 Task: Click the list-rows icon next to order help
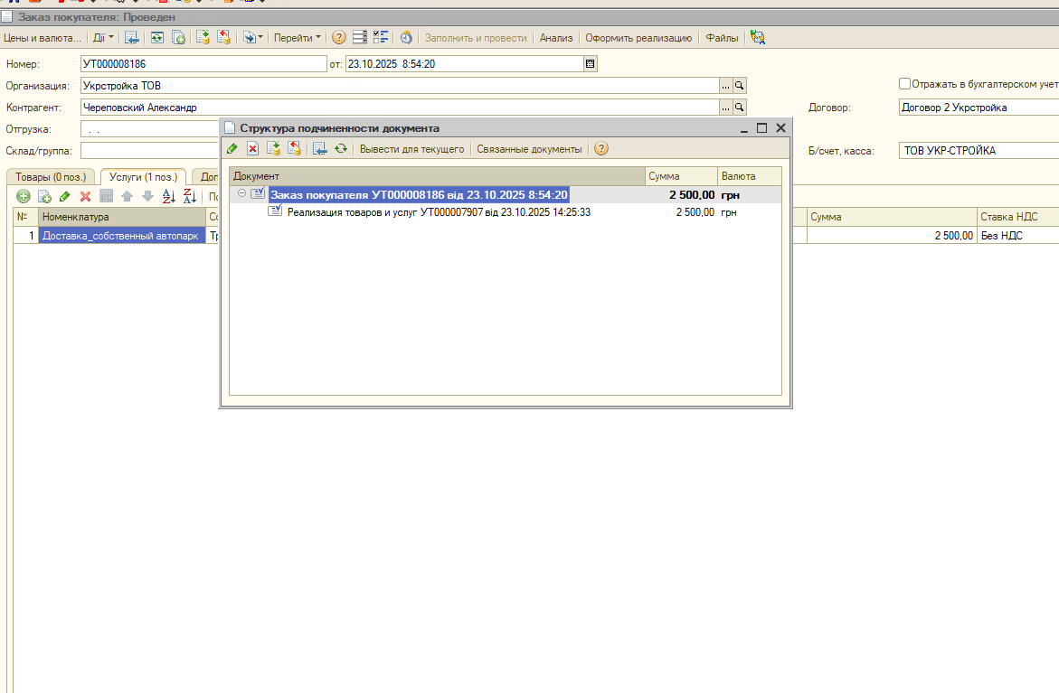pyautogui.click(x=360, y=38)
